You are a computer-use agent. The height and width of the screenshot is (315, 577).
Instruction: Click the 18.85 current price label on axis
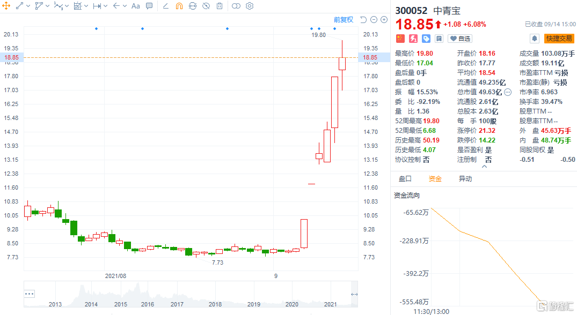(x=11, y=57)
